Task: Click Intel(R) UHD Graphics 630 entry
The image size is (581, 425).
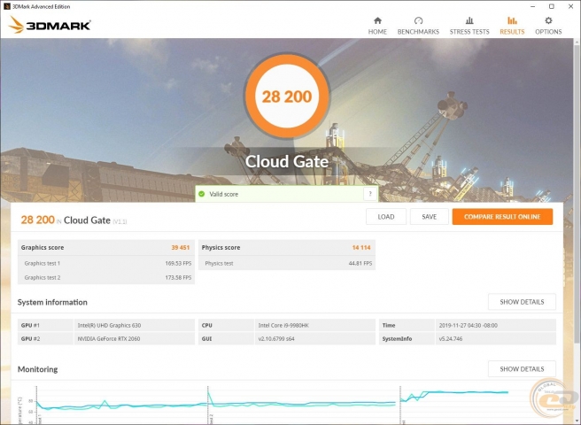Action: [x=109, y=325]
